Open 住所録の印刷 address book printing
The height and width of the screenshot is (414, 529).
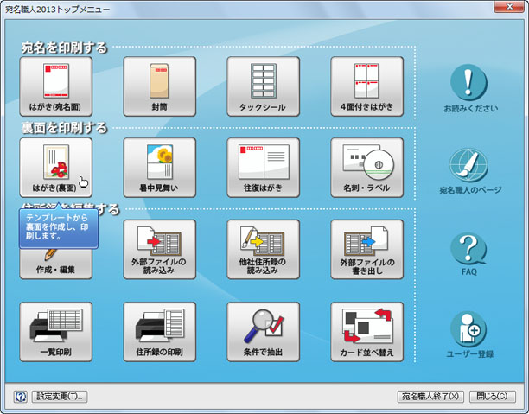point(159,331)
